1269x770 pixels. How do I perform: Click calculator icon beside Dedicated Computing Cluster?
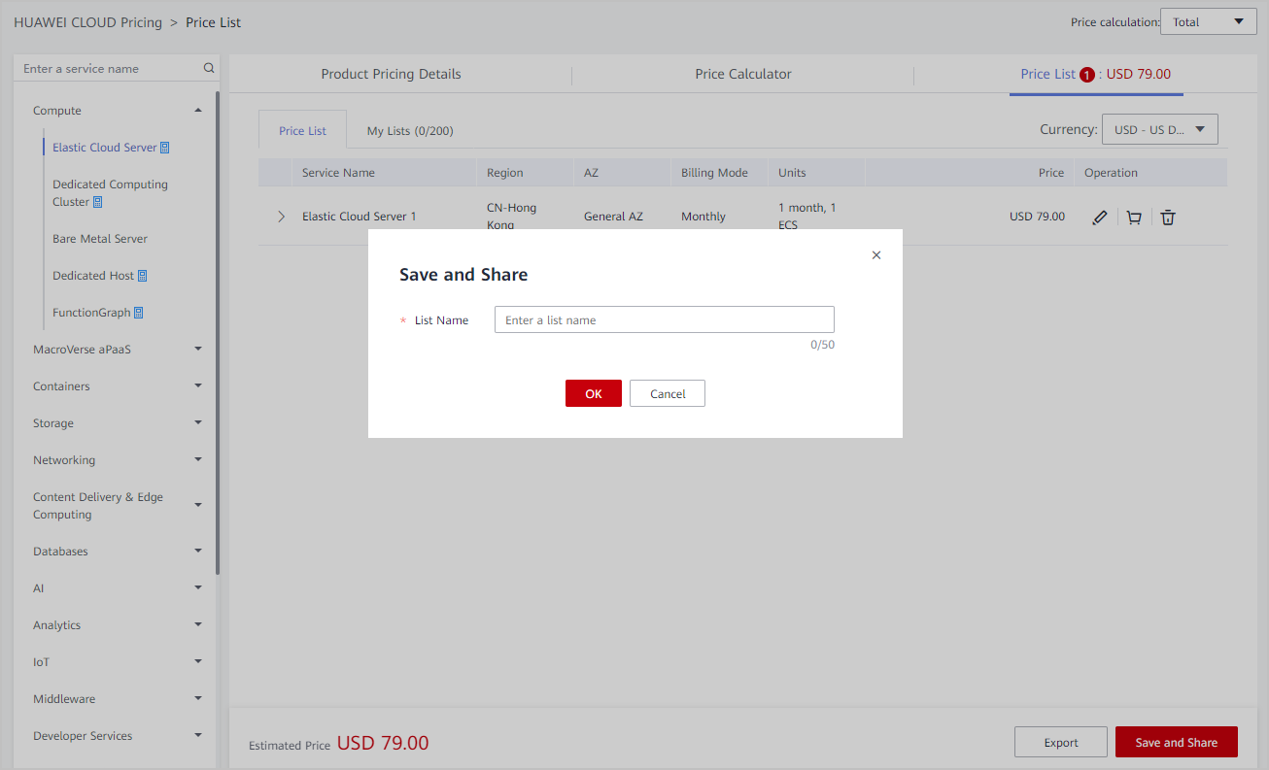click(97, 202)
